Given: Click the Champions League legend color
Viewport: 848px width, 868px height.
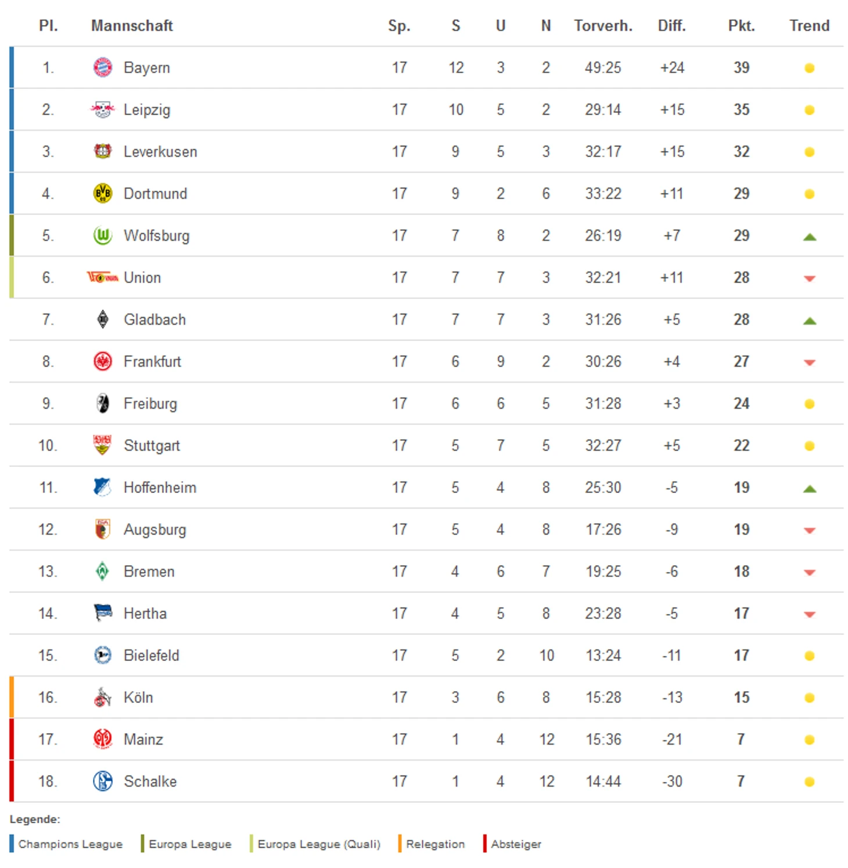Looking at the screenshot, I should coord(12,844).
